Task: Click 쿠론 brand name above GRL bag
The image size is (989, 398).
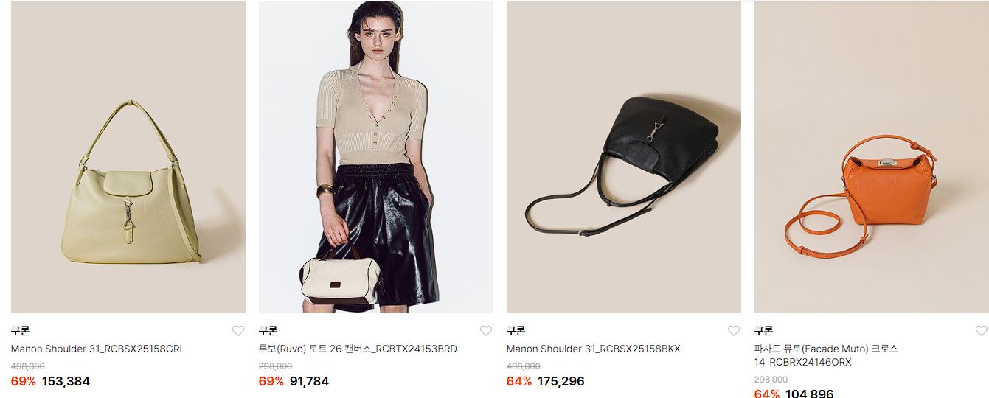Action: 21,331
